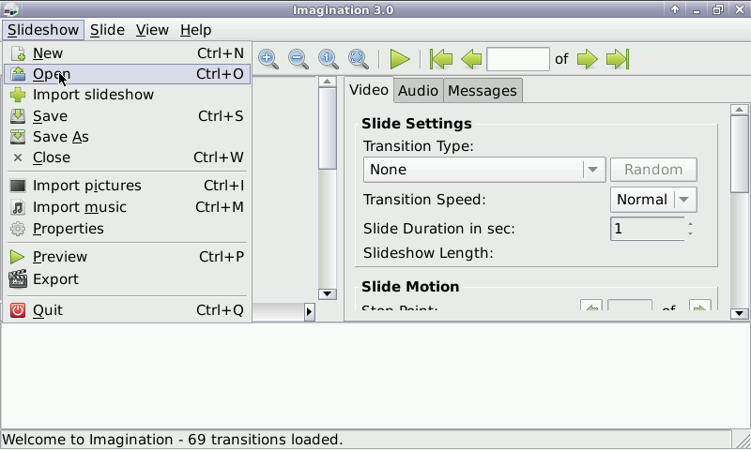Choose Import music menu entry
The image size is (751, 450).
127,207
